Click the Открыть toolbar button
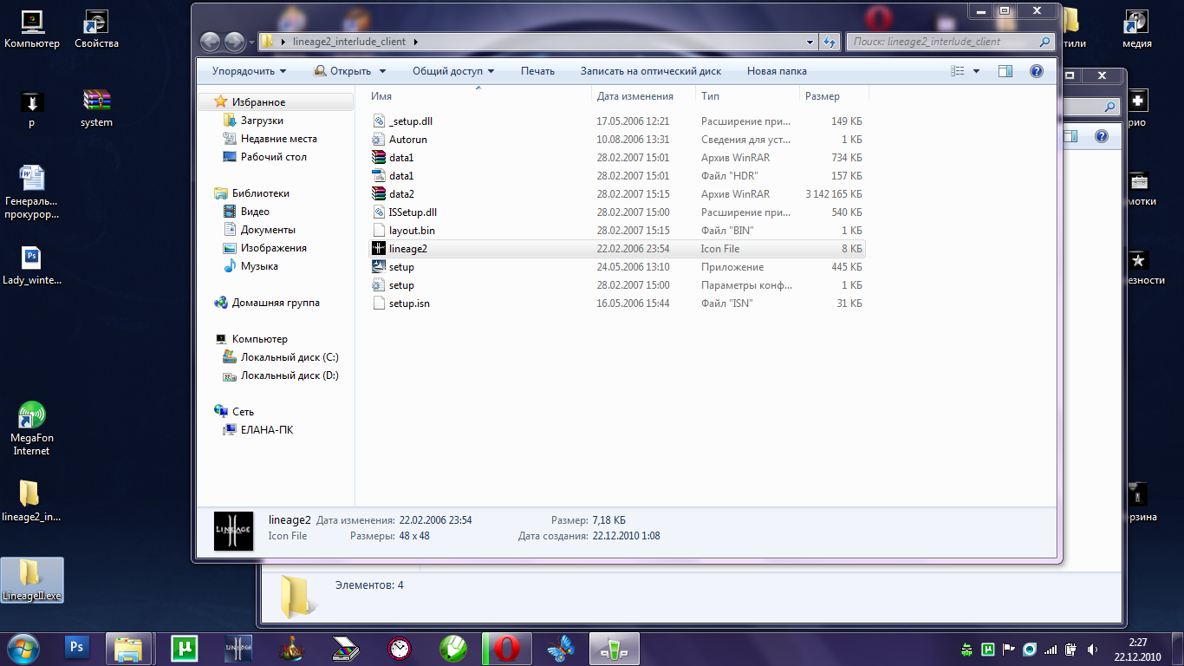 click(342, 71)
